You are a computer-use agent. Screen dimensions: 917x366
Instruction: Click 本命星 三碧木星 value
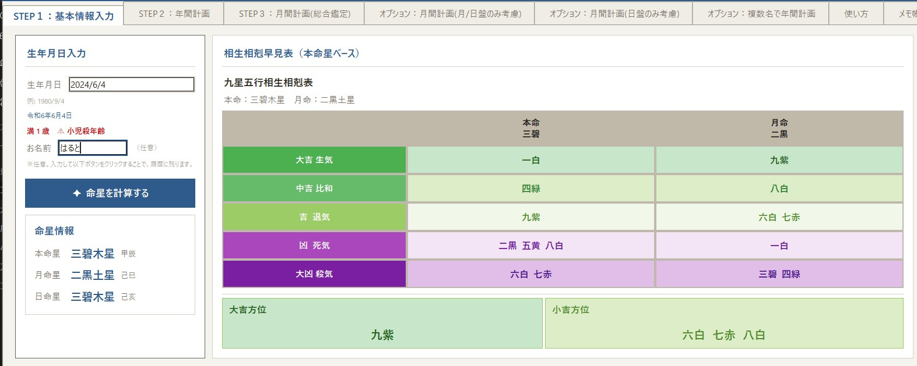(93, 254)
